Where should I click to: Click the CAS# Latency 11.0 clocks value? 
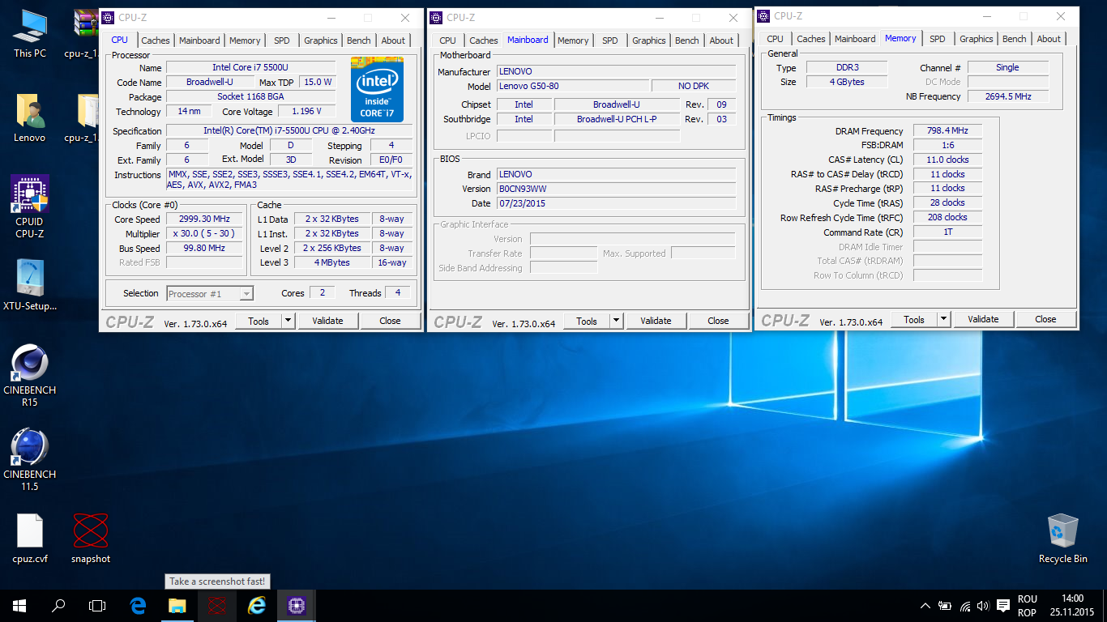947,160
